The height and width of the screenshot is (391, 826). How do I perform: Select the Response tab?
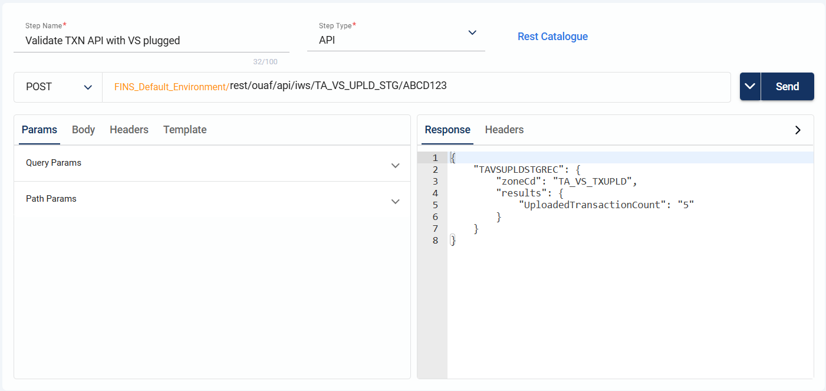(x=447, y=130)
